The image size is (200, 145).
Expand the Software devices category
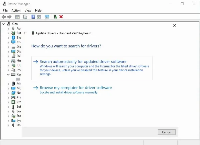coord(8,107)
